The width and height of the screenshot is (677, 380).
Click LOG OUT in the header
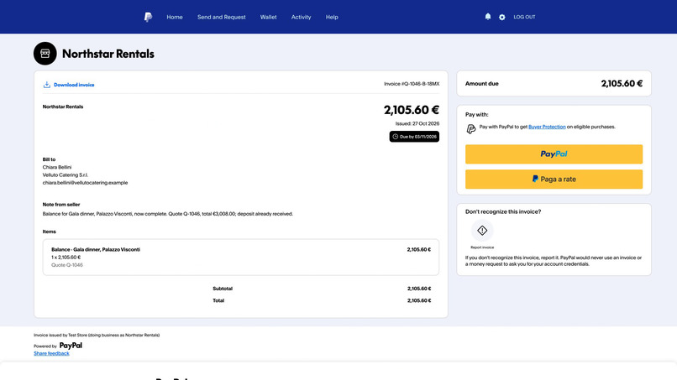pyautogui.click(x=524, y=18)
